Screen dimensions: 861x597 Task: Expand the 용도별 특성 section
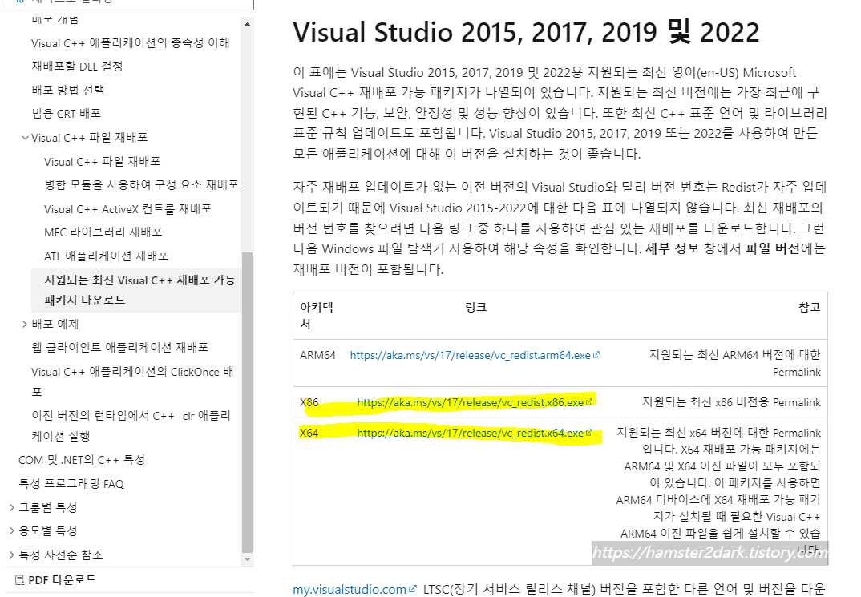coord(11,530)
